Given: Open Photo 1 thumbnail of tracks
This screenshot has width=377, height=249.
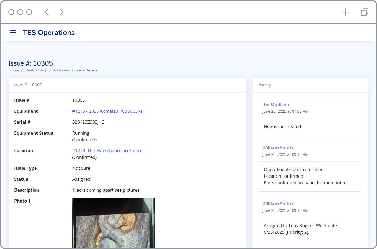Looking at the screenshot, I should 113,223.
